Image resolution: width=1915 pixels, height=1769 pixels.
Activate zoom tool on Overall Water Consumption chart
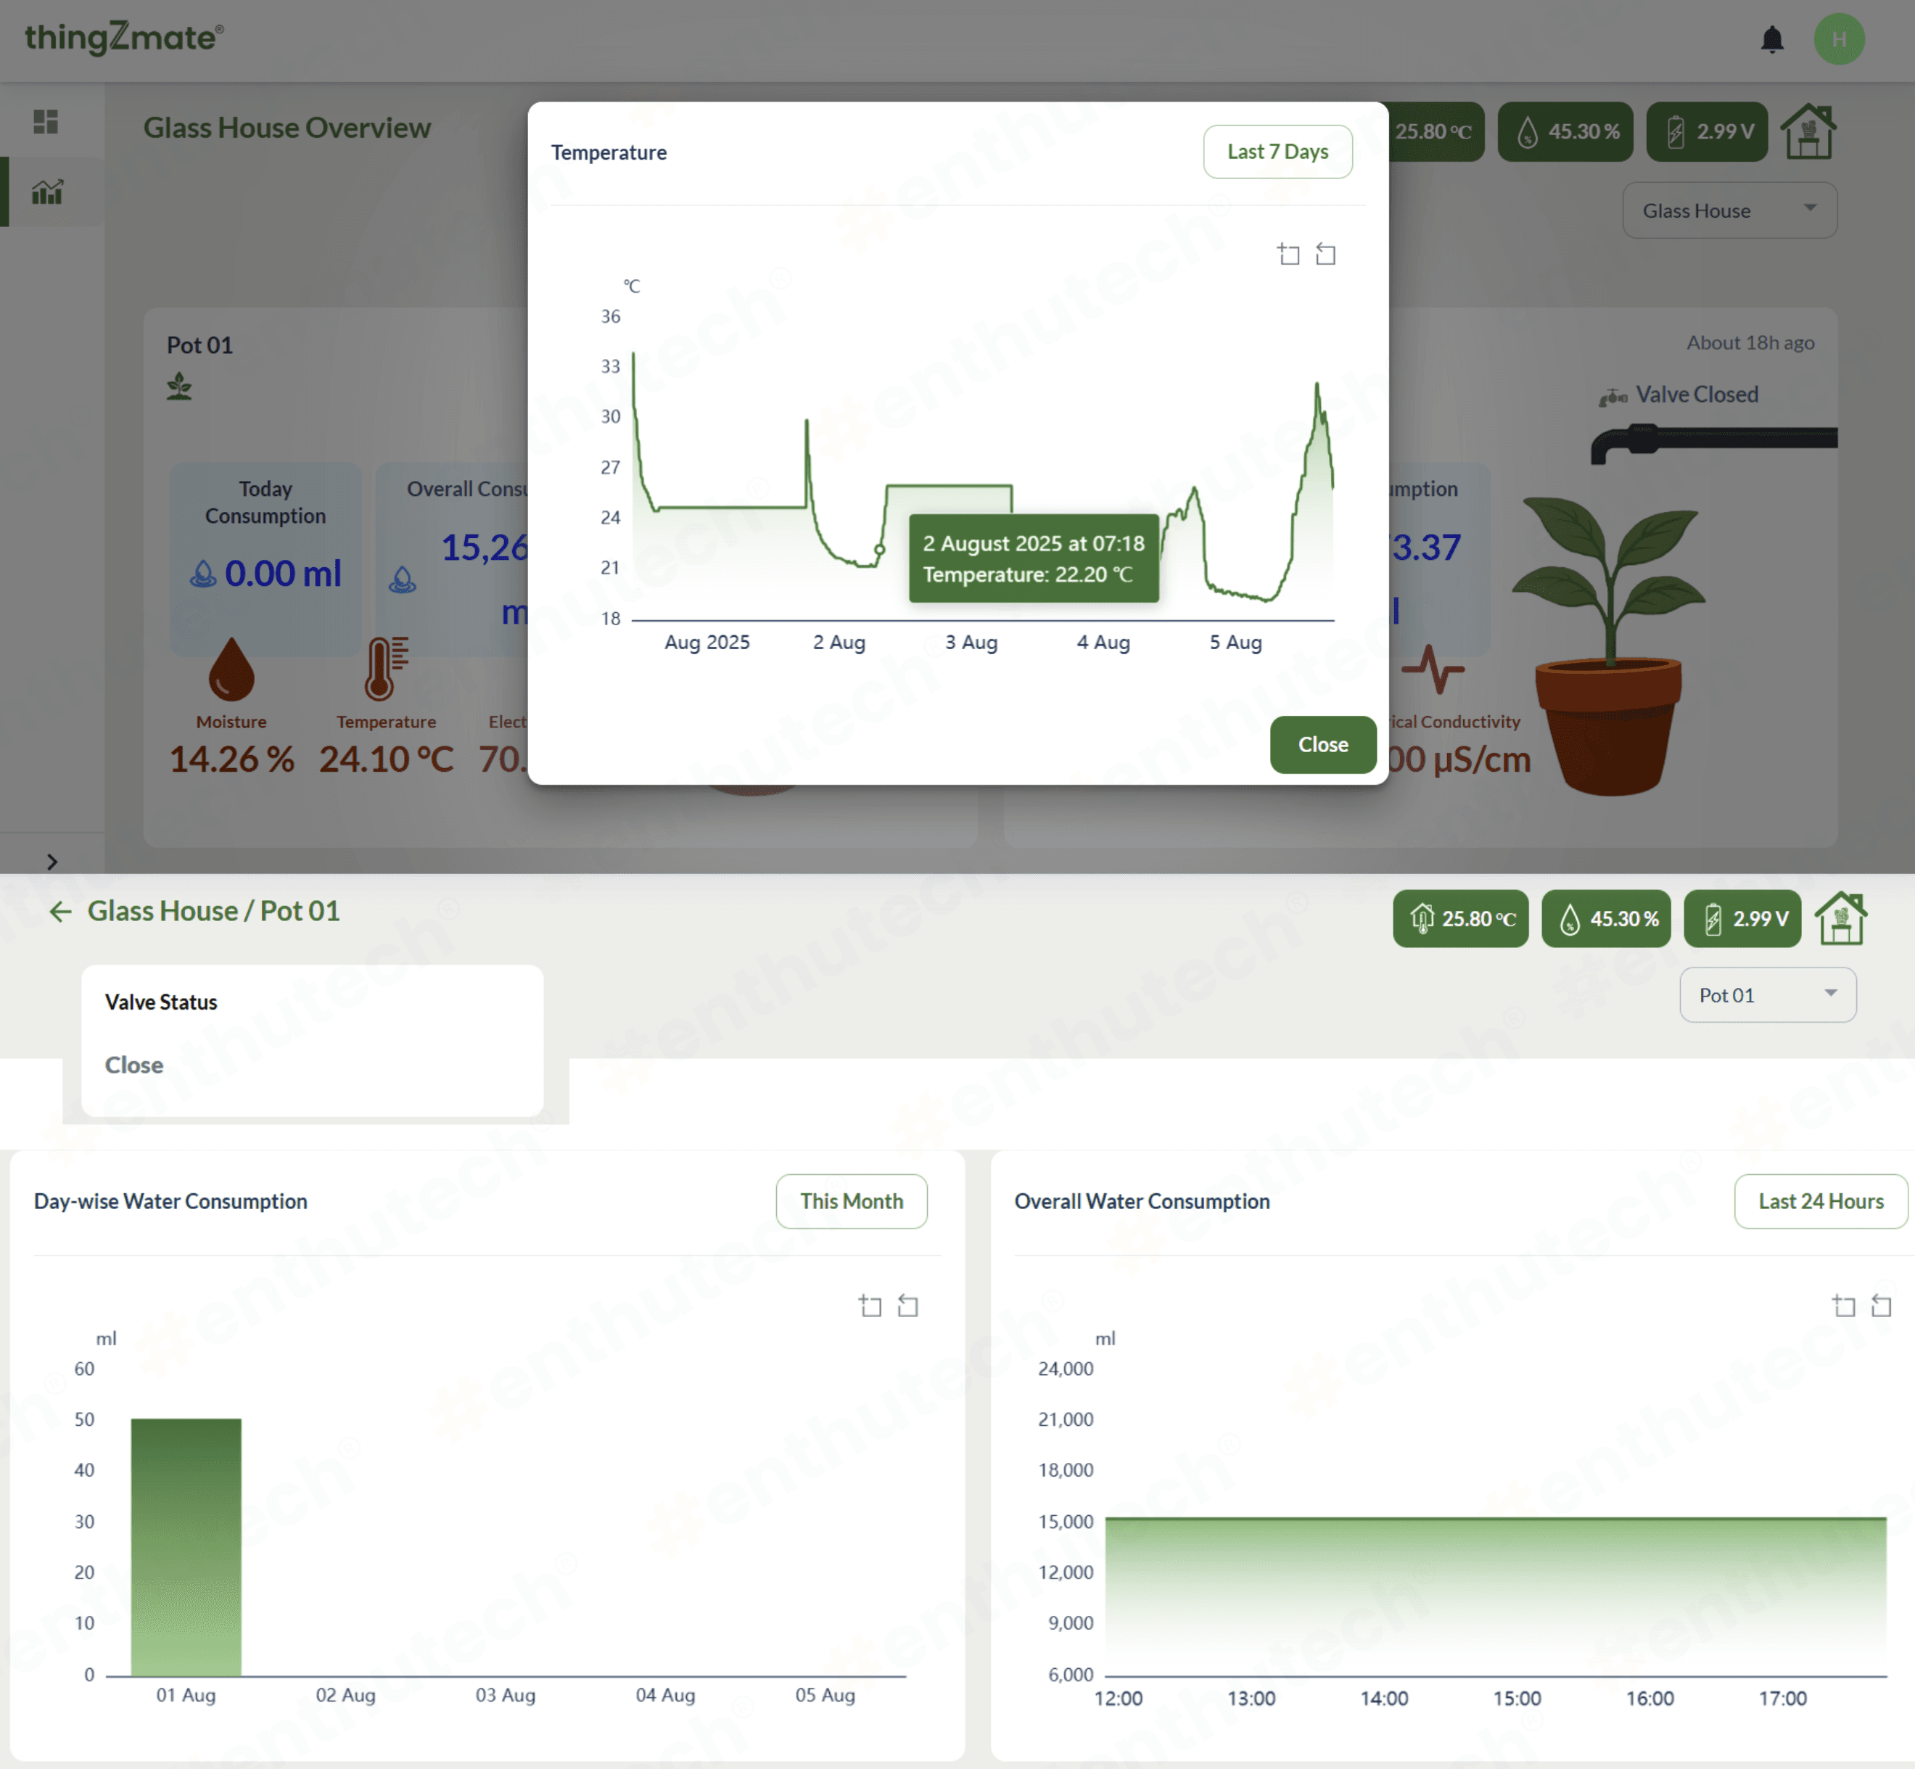coord(1844,1306)
